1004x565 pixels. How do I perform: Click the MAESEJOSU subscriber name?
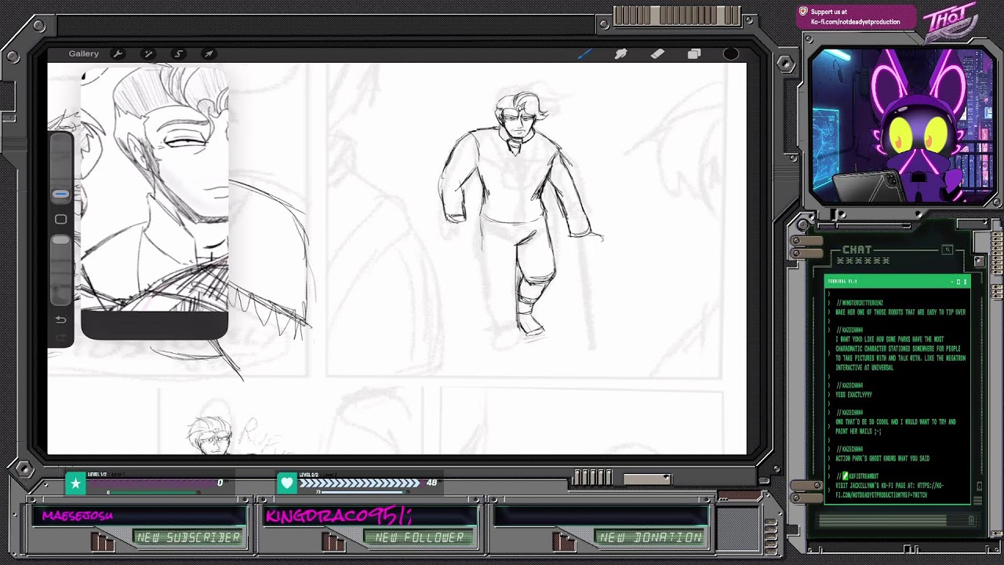(78, 516)
